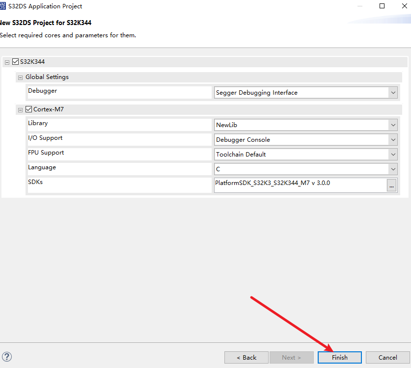Open the FPU Support dropdown
411x368 pixels.
click(x=305, y=155)
